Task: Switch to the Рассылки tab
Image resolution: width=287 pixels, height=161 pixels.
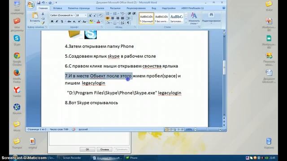Action: click(115, 8)
